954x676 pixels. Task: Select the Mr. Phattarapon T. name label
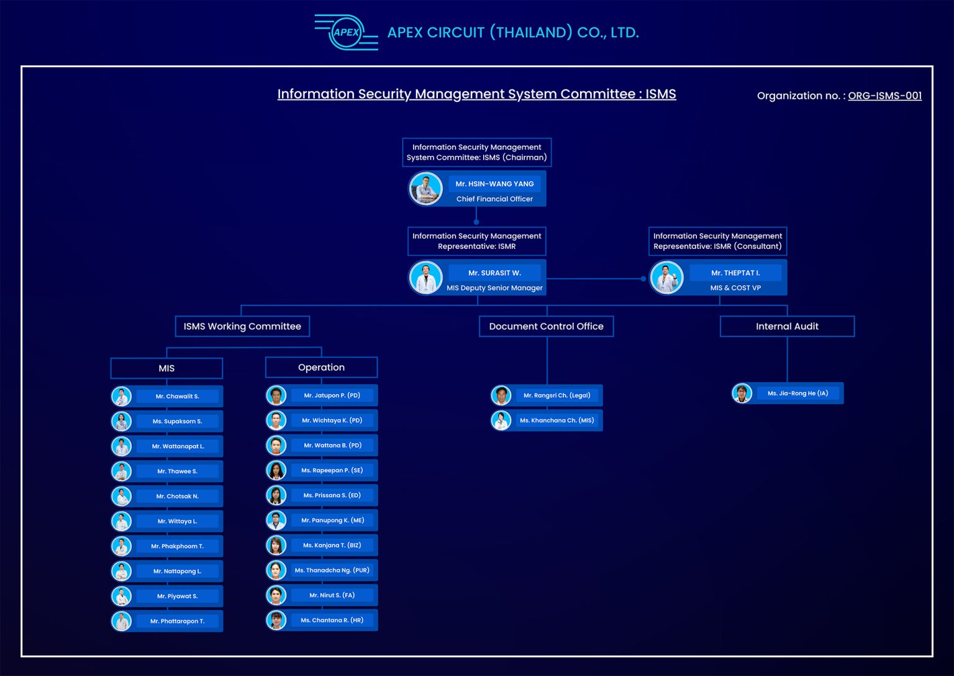(x=177, y=621)
